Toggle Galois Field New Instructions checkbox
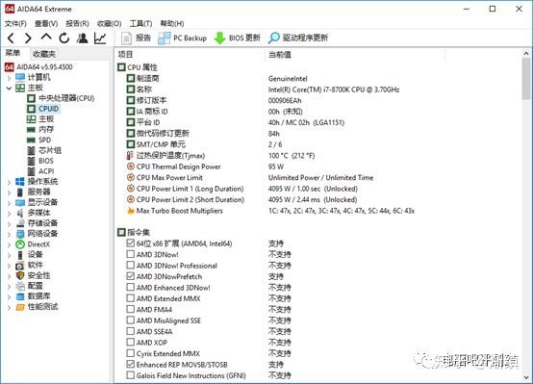 click(x=130, y=375)
